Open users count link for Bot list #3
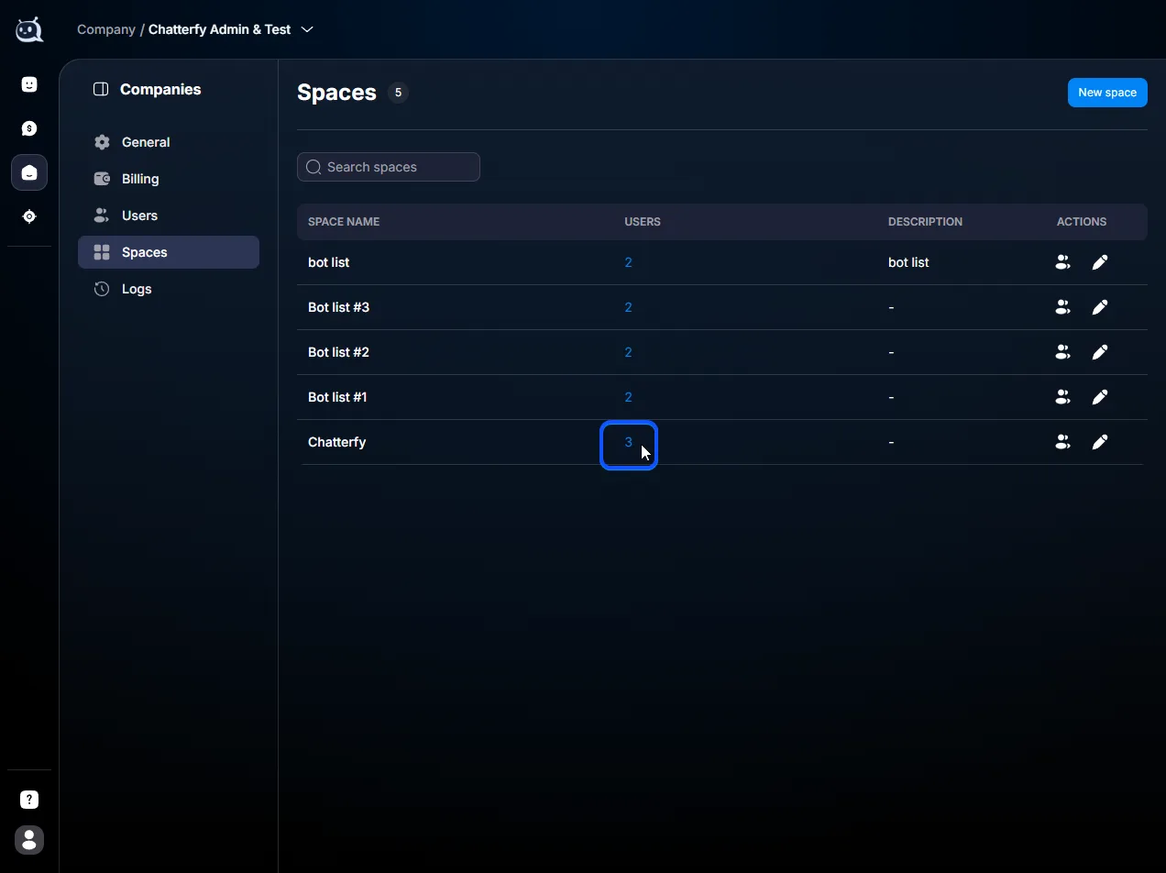This screenshot has height=873, width=1166. [x=628, y=307]
